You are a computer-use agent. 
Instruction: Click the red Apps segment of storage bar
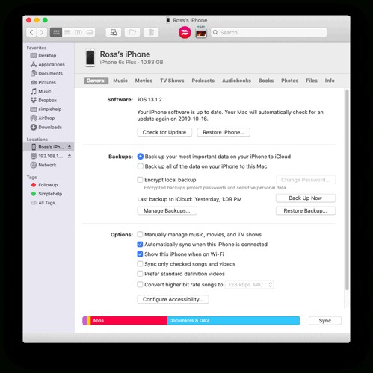pos(129,321)
